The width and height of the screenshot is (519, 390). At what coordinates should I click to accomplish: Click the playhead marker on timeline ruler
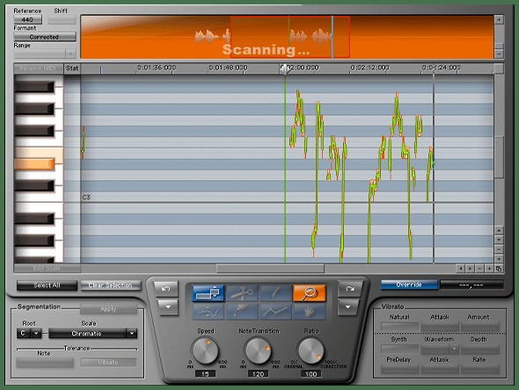point(285,69)
